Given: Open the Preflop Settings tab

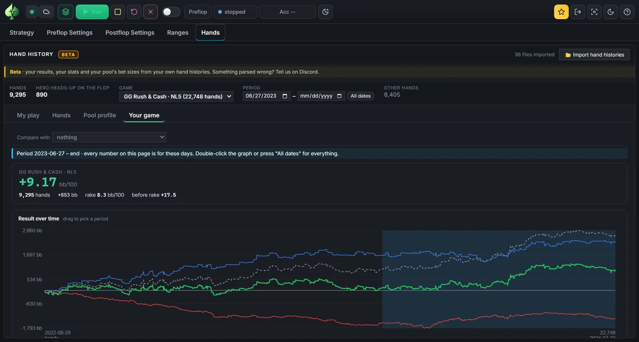Looking at the screenshot, I should [70, 32].
